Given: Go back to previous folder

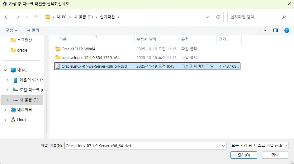Looking at the screenshot, I should (x=7, y=17).
